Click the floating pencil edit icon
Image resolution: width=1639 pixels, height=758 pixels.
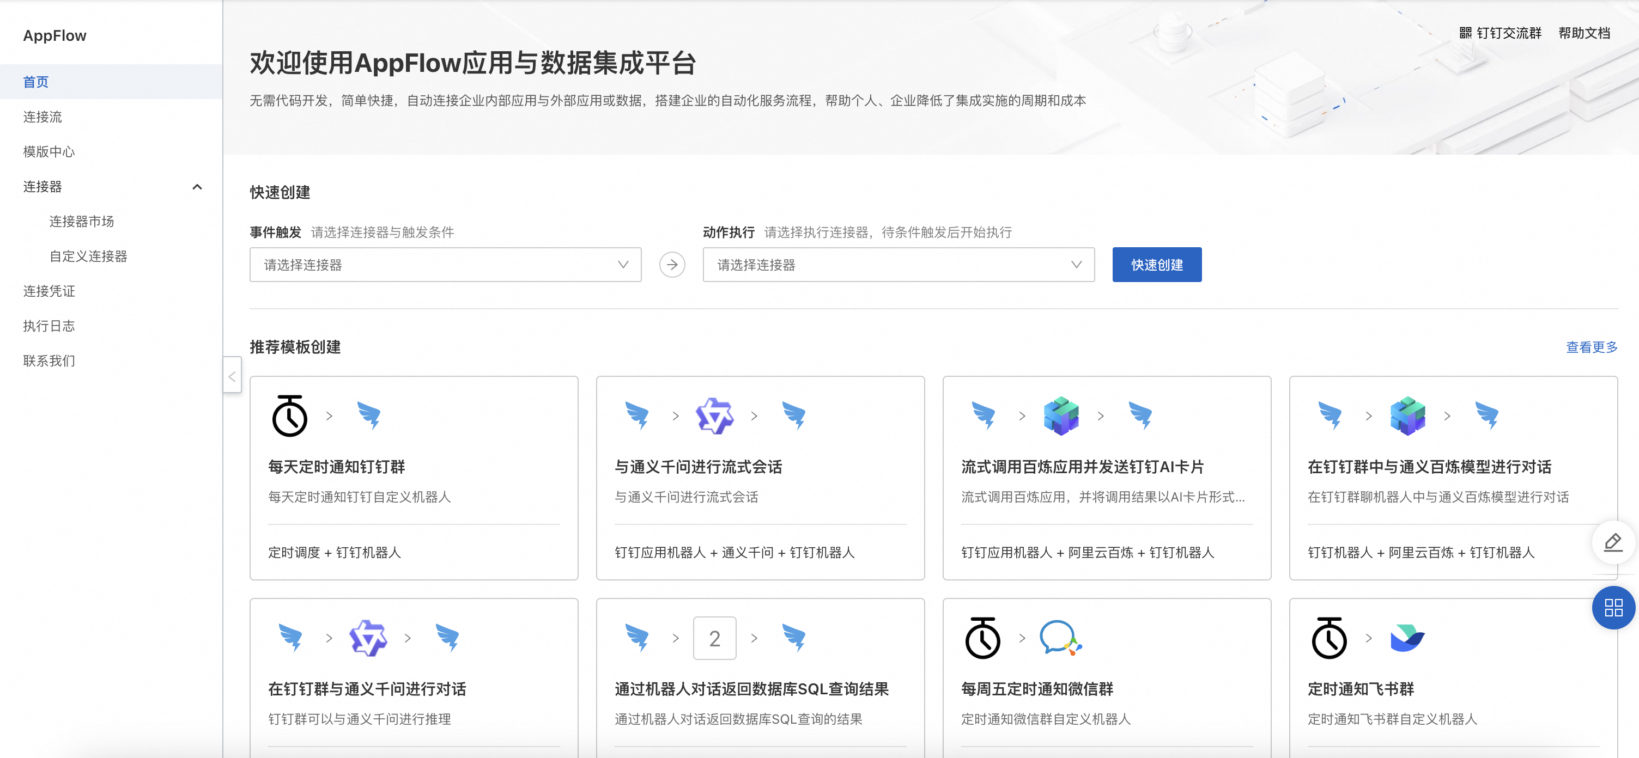click(x=1613, y=542)
